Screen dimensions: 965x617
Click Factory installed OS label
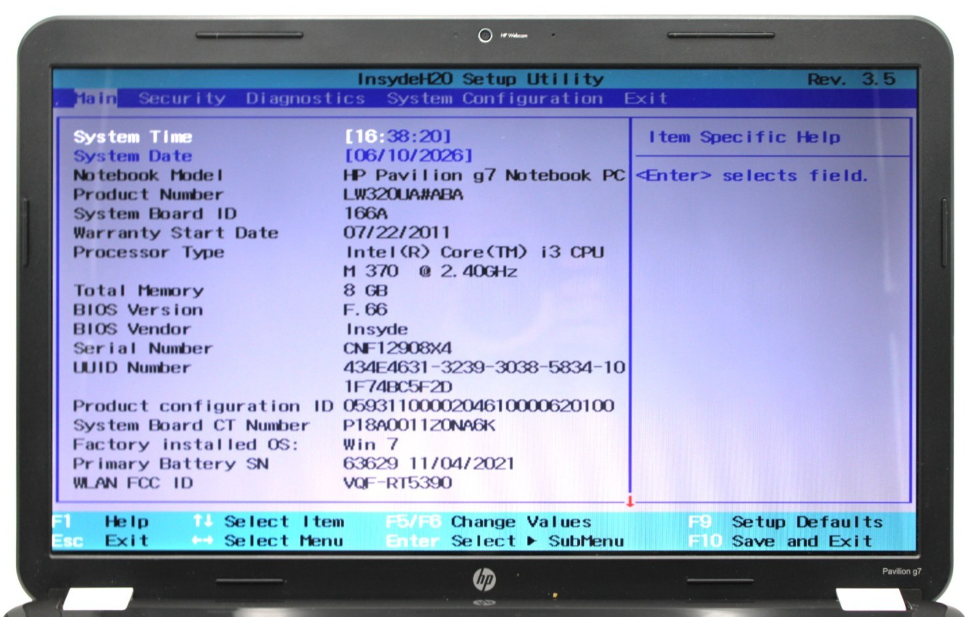(x=186, y=444)
